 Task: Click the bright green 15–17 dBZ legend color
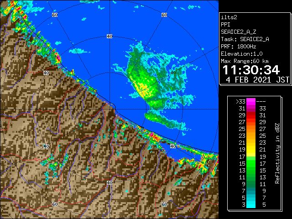click(x=251, y=163)
